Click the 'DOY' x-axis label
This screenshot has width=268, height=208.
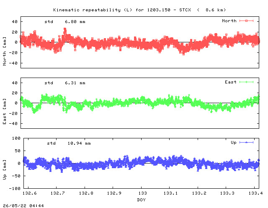click(142, 200)
